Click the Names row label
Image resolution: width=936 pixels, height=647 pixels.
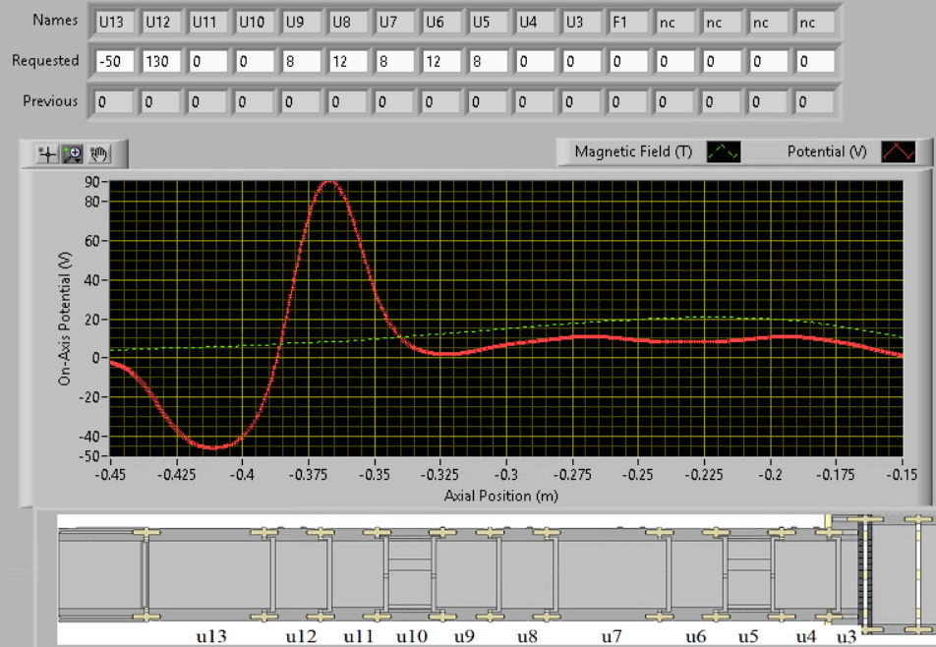(x=55, y=21)
